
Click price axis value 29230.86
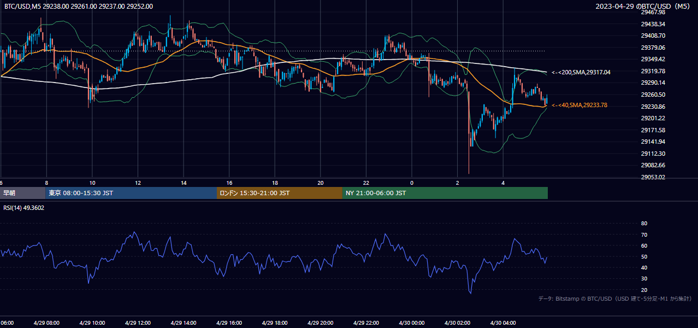click(653, 107)
